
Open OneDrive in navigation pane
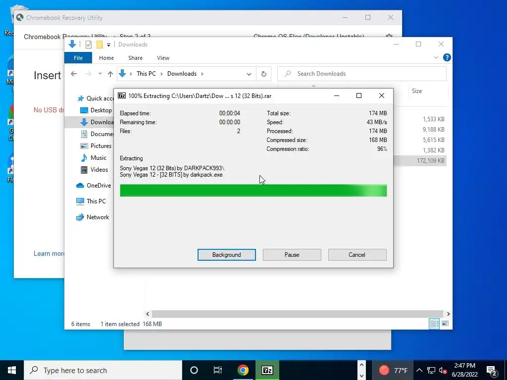pos(94,186)
